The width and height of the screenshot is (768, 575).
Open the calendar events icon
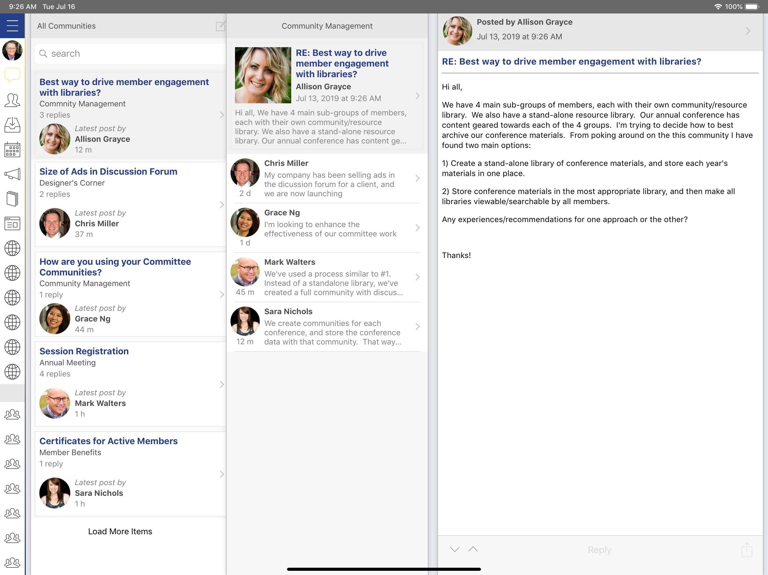pos(12,149)
